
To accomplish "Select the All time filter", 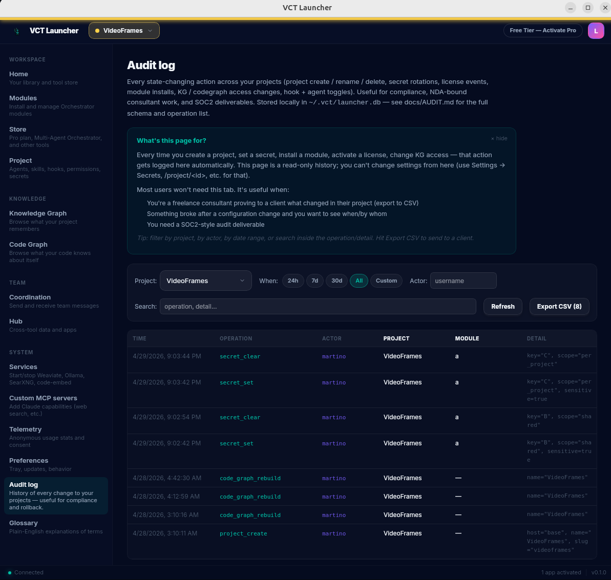I will click(359, 281).
